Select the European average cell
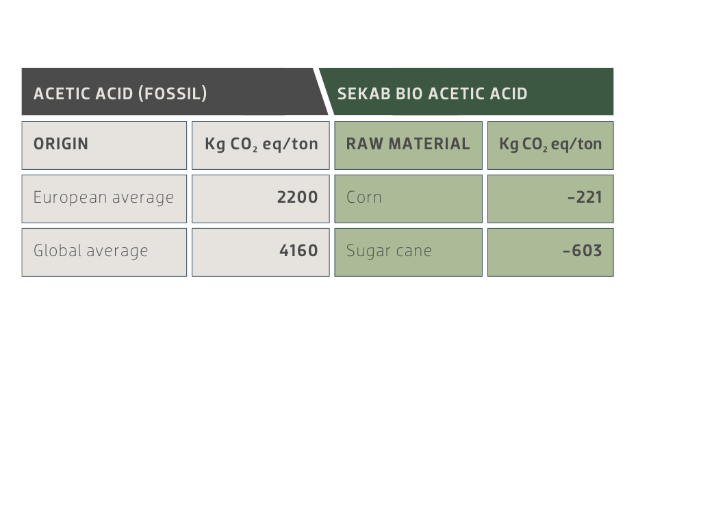The width and height of the screenshot is (701, 526). point(104,198)
